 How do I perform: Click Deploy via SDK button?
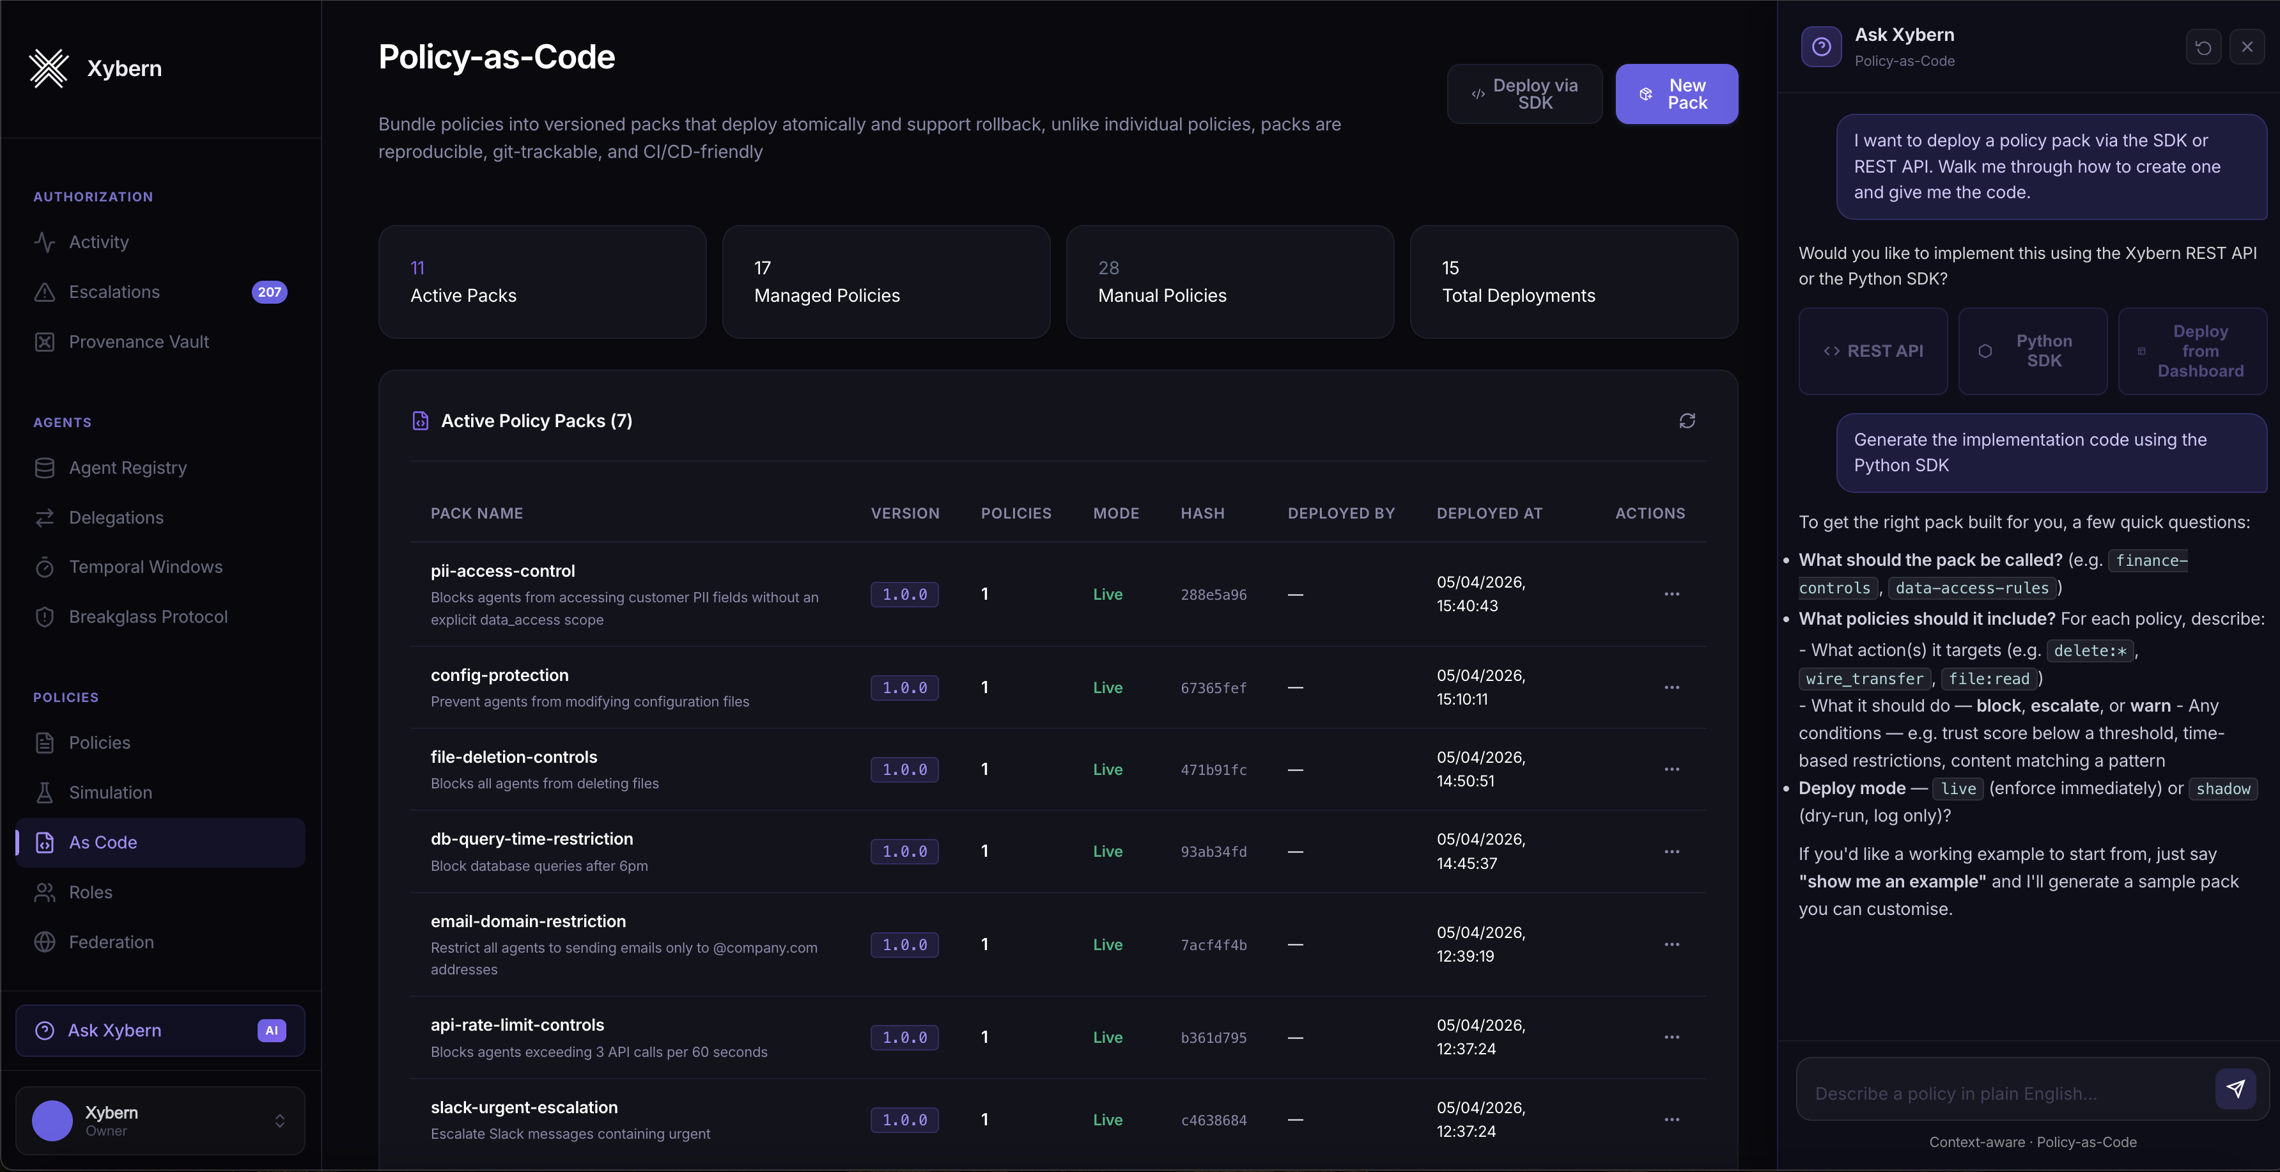(x=1524, y=94)
